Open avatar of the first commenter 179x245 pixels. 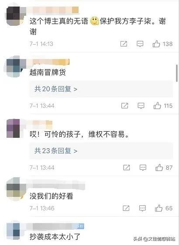[x=15, y=15]
